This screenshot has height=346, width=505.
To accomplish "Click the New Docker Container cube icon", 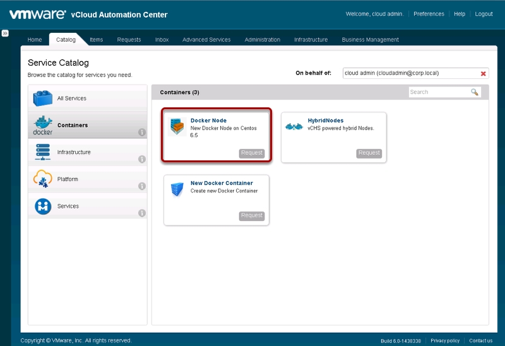I will [x=177, y=189].
